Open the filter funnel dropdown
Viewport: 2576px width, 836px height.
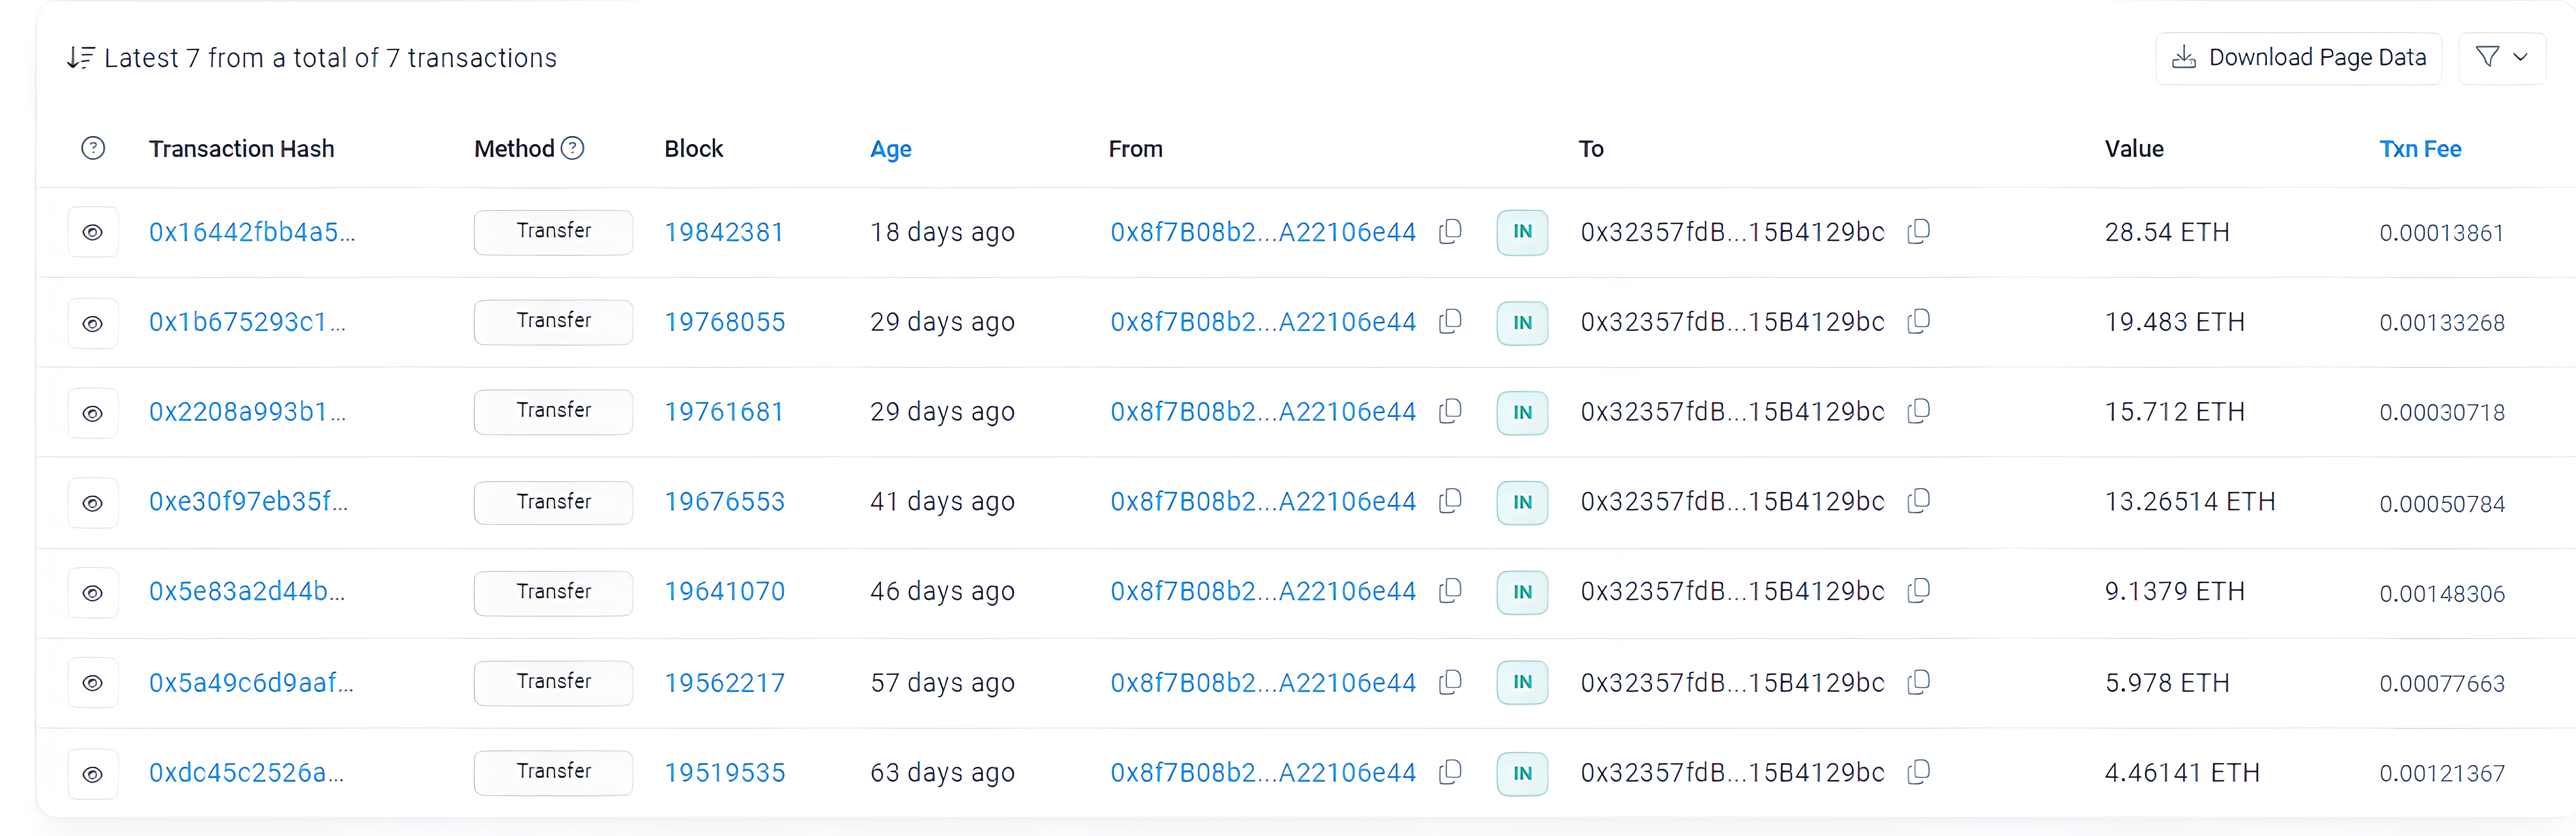(2501, 58)
